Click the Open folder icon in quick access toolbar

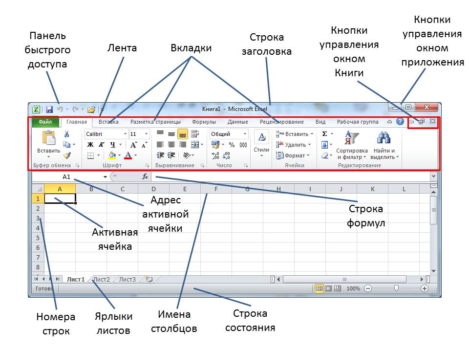pyautogui.click(x=91, y=110)
